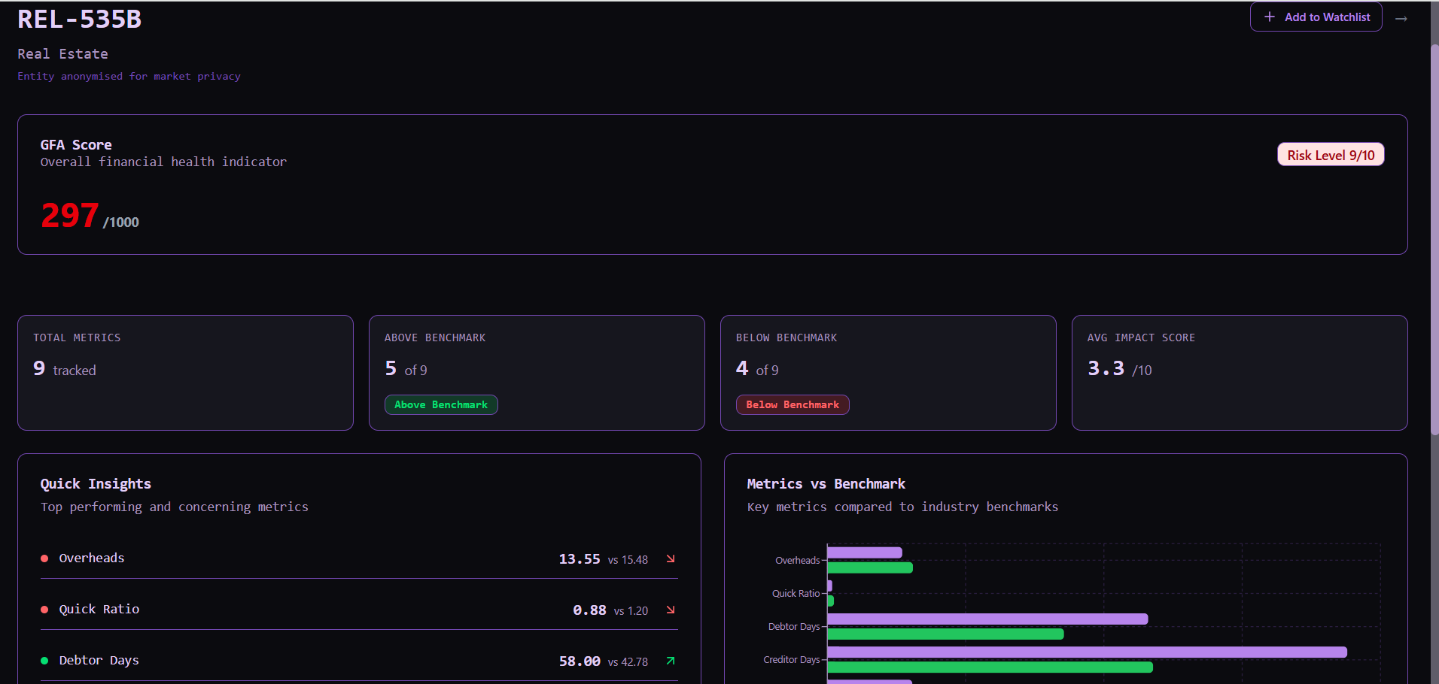Image resolution: width=1439 pixels, height=684 pixels.
Task: Click the upward trend arrow beside Debtor Days
Action: coord(669,661)
